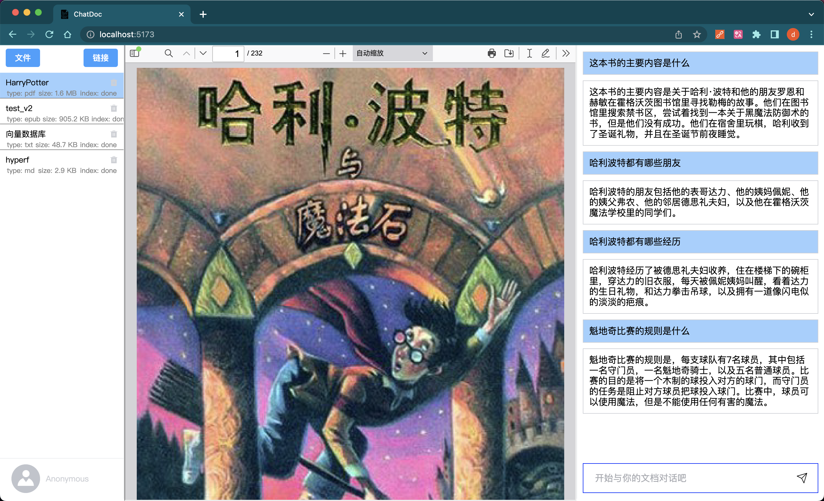Send the chat message

(x=802, y=478)
